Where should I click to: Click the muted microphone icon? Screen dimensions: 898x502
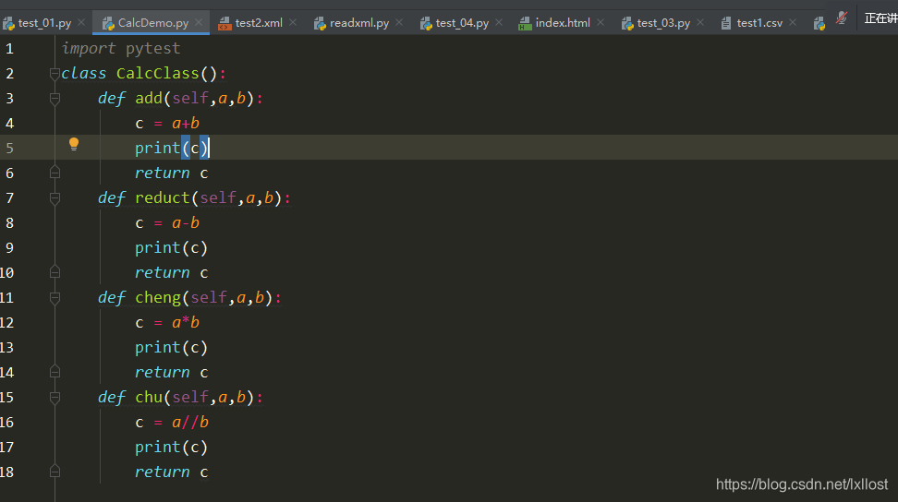[x=842, y=18]
